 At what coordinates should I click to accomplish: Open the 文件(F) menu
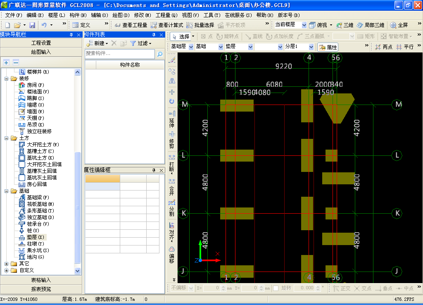point(14,15)
